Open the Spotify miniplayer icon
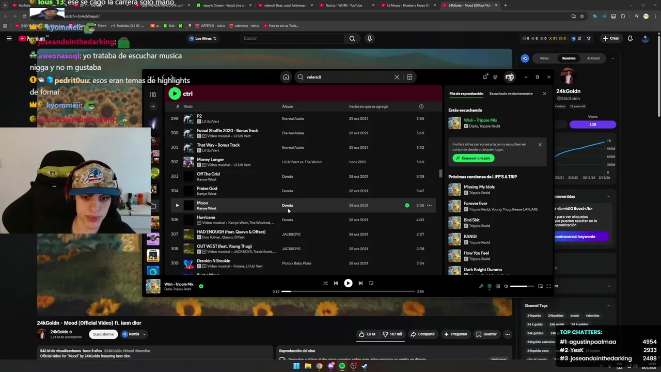This screenshot has height=372, width=661. 540,286
